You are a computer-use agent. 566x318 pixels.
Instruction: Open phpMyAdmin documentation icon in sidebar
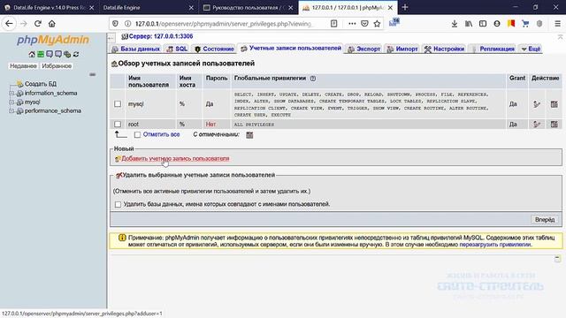[x=58, y=55]
